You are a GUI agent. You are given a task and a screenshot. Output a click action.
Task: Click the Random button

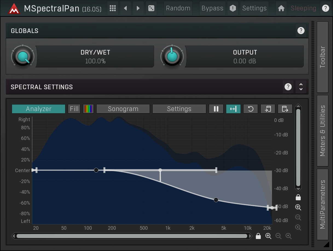pyautogui.click(x=178, y=8)
